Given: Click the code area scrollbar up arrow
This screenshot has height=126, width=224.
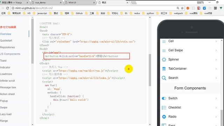Looking at the screenshot, I should (150, 18).
